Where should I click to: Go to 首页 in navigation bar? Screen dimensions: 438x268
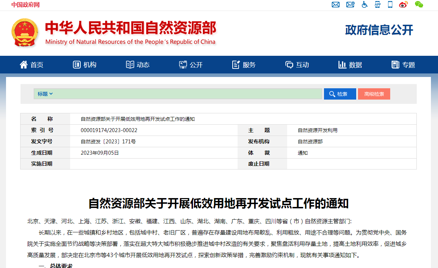[x=32, y=65]
